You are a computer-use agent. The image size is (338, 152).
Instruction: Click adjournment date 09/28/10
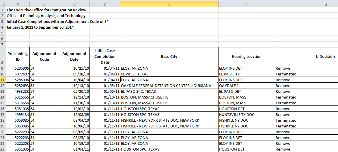point(74,74)
